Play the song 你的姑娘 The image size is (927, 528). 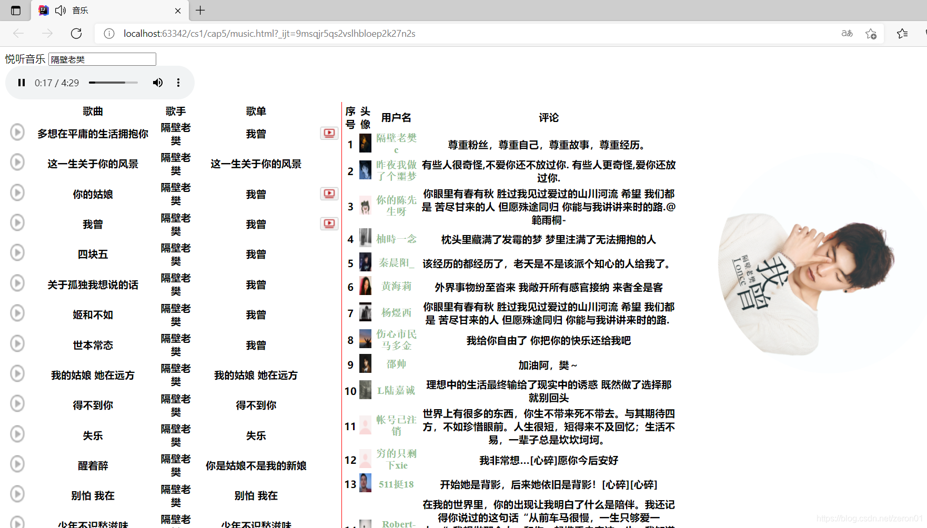point(17,192)
